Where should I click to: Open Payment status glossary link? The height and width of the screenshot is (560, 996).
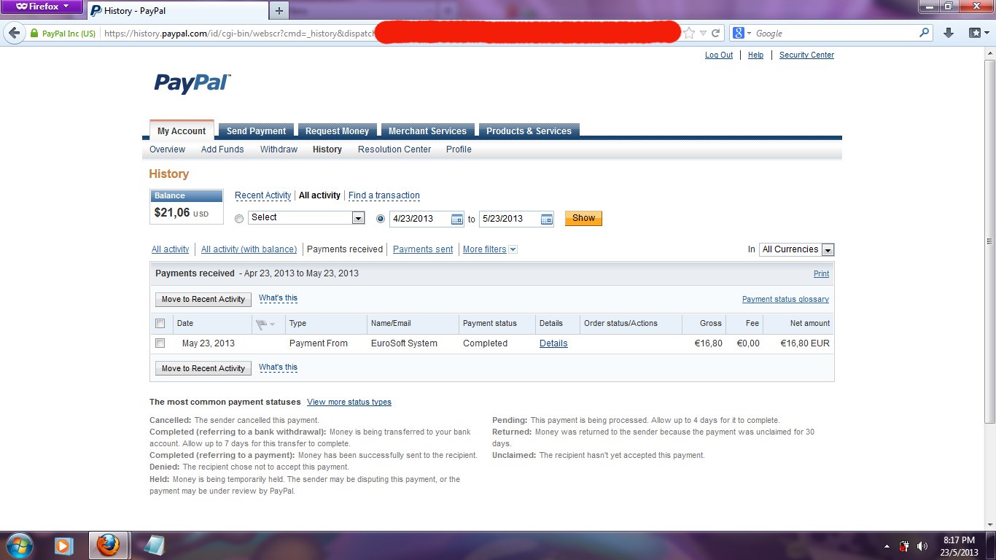[785, 300]
